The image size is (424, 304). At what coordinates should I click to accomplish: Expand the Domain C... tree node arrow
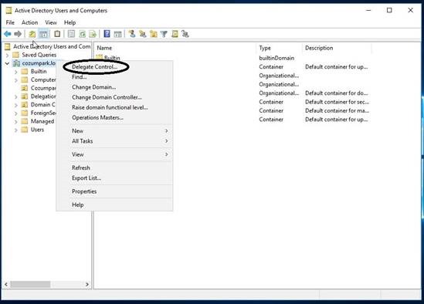pos(16,105)
